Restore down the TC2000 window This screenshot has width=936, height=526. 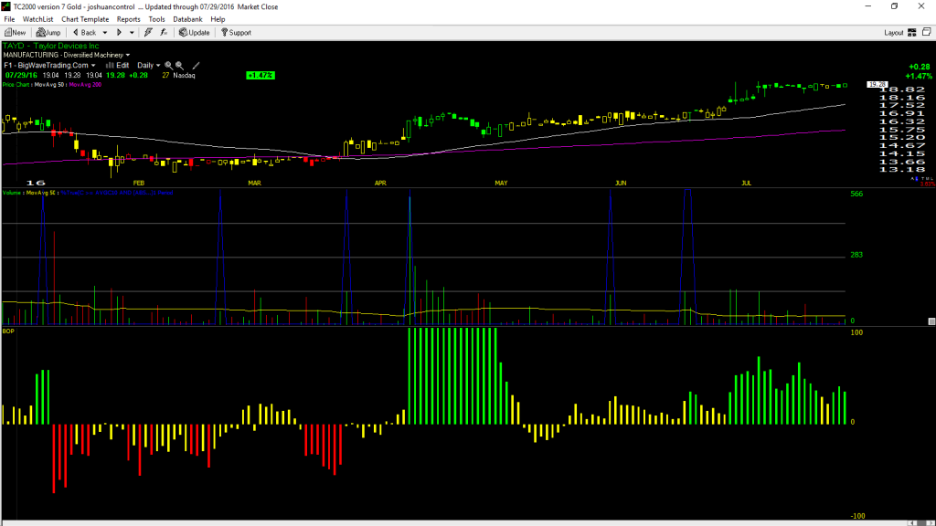click(894, 6)
